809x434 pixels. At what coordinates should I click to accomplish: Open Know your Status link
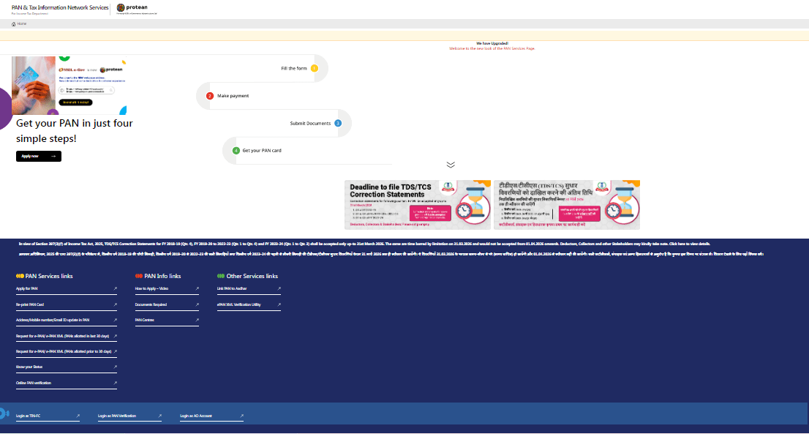pos(31,367)
